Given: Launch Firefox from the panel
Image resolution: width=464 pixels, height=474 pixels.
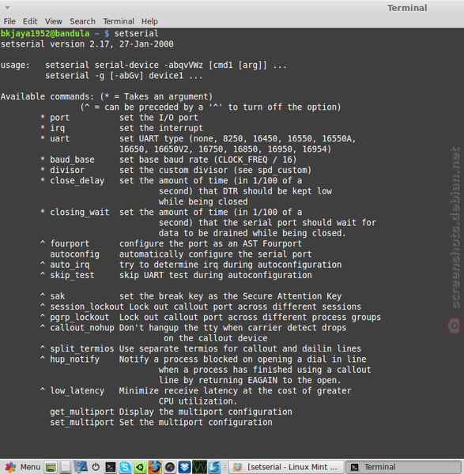Looking at the screenshot, I should point(155,468).
